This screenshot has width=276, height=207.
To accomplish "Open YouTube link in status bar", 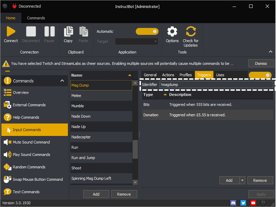I will (253, 203).
